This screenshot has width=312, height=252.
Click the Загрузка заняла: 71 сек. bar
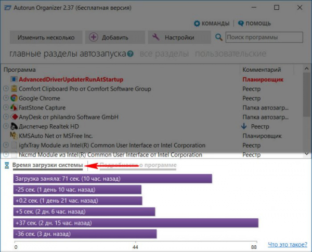113,179
